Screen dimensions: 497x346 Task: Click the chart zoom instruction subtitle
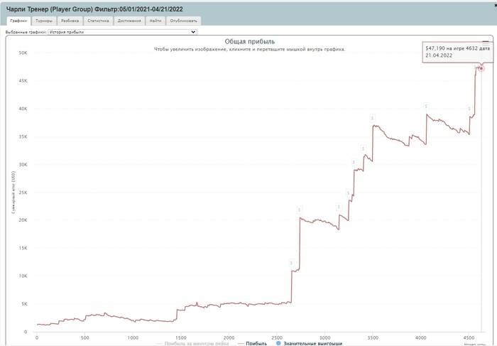tap(249, 50)
